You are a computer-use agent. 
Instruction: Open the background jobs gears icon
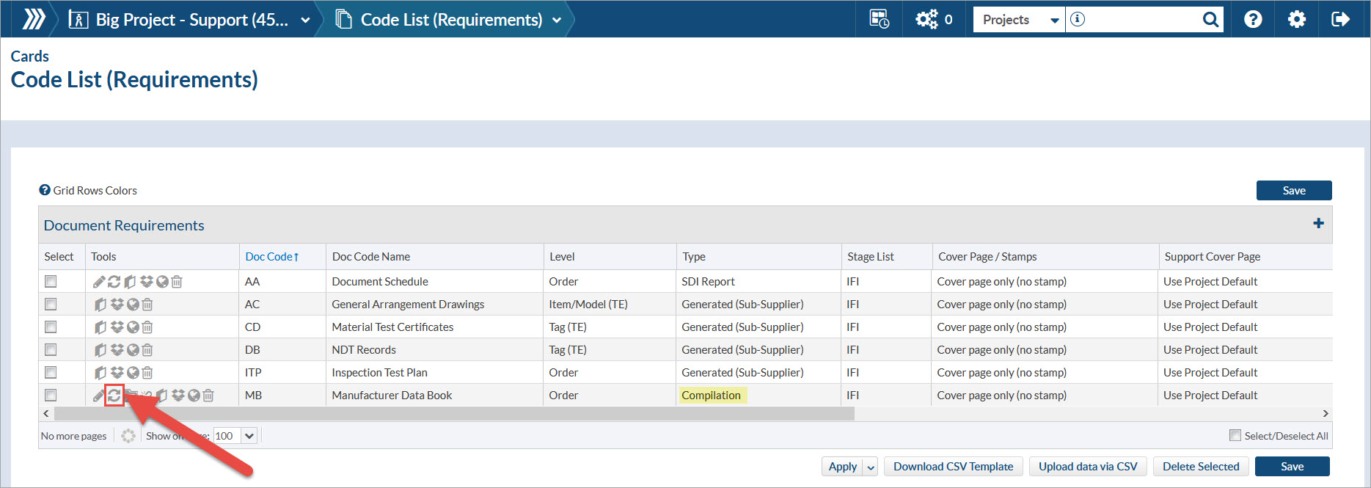[926, 20]
